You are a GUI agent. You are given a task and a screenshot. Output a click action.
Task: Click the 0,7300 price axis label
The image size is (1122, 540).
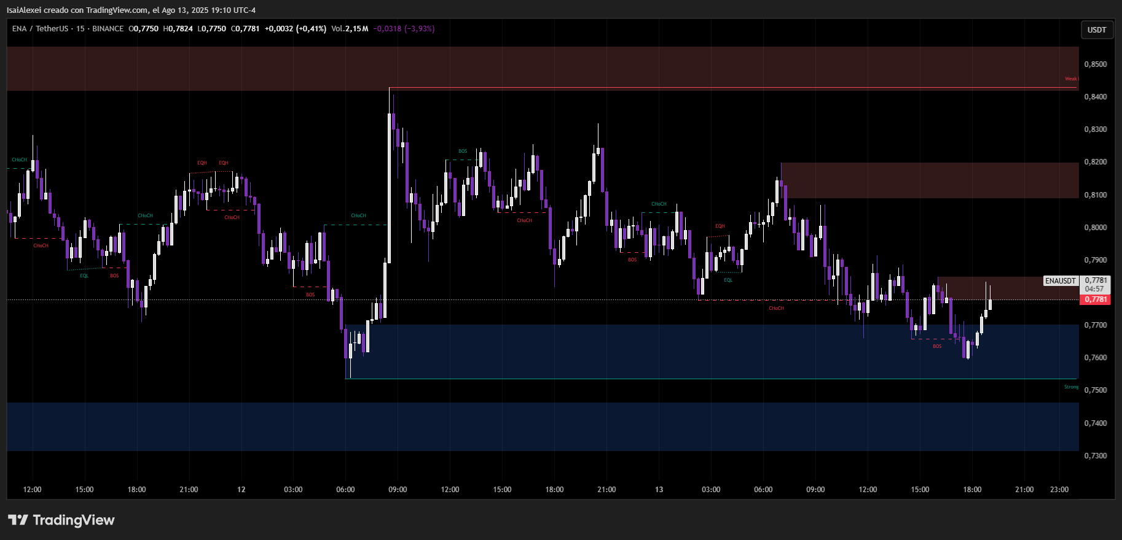tap(1096, 456)
